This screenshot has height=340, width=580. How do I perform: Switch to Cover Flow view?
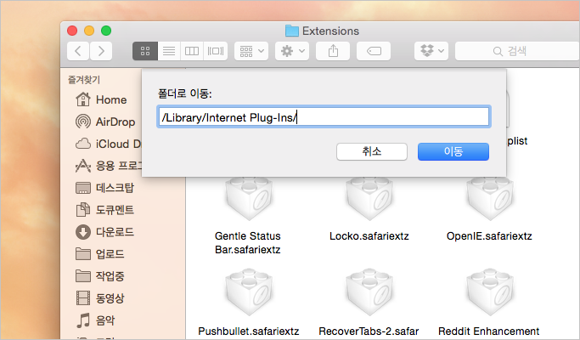pos(216,51)
